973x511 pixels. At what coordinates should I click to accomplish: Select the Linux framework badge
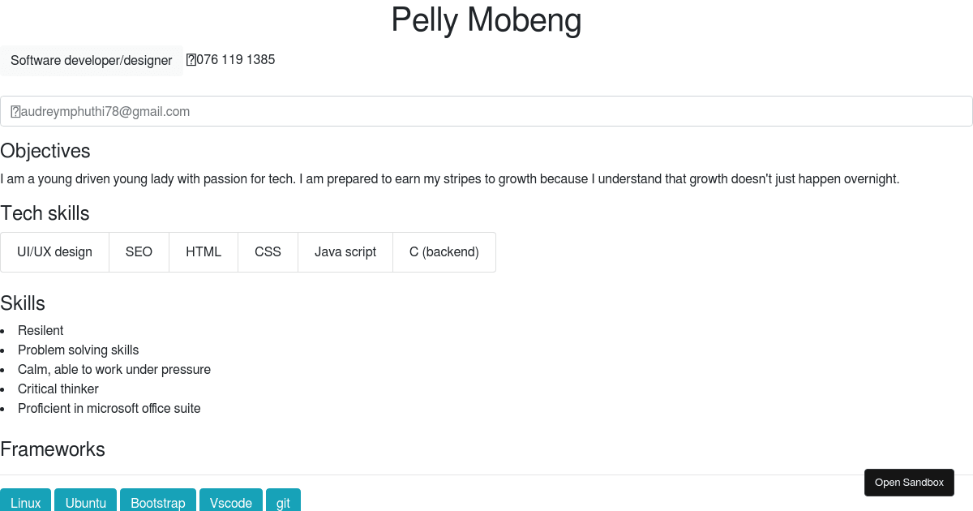click(25, 503)
